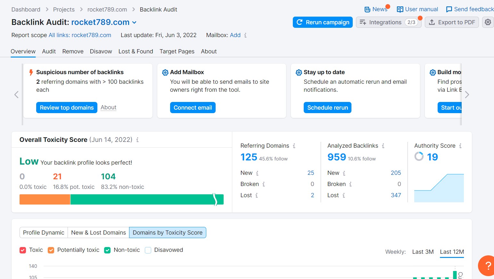The height and width of the screenshot is (279, 494).
Task: Click green non-toxic bar segment
Action: pos(147,199)
